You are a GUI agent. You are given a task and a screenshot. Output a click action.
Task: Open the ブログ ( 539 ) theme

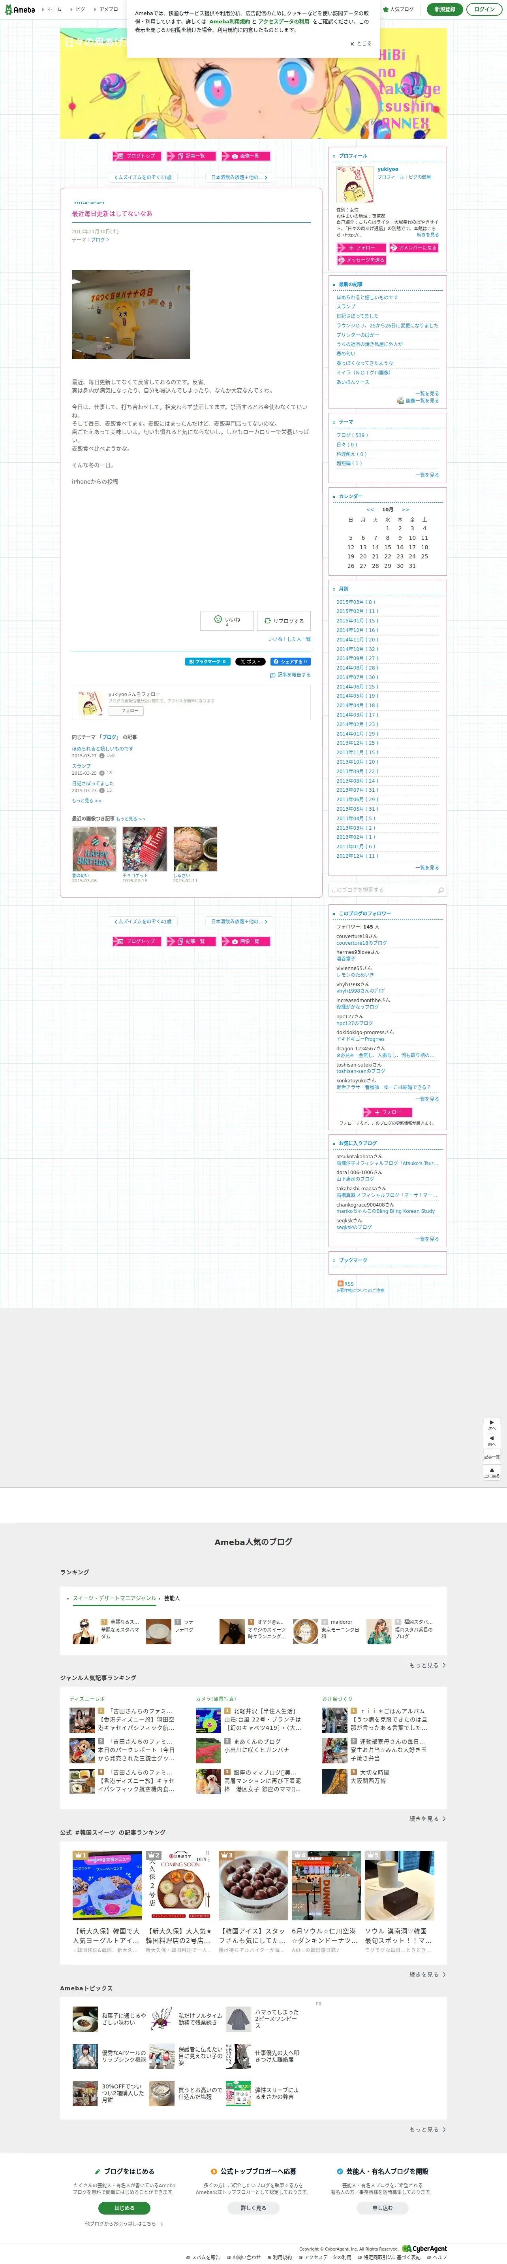pos(352,435)
